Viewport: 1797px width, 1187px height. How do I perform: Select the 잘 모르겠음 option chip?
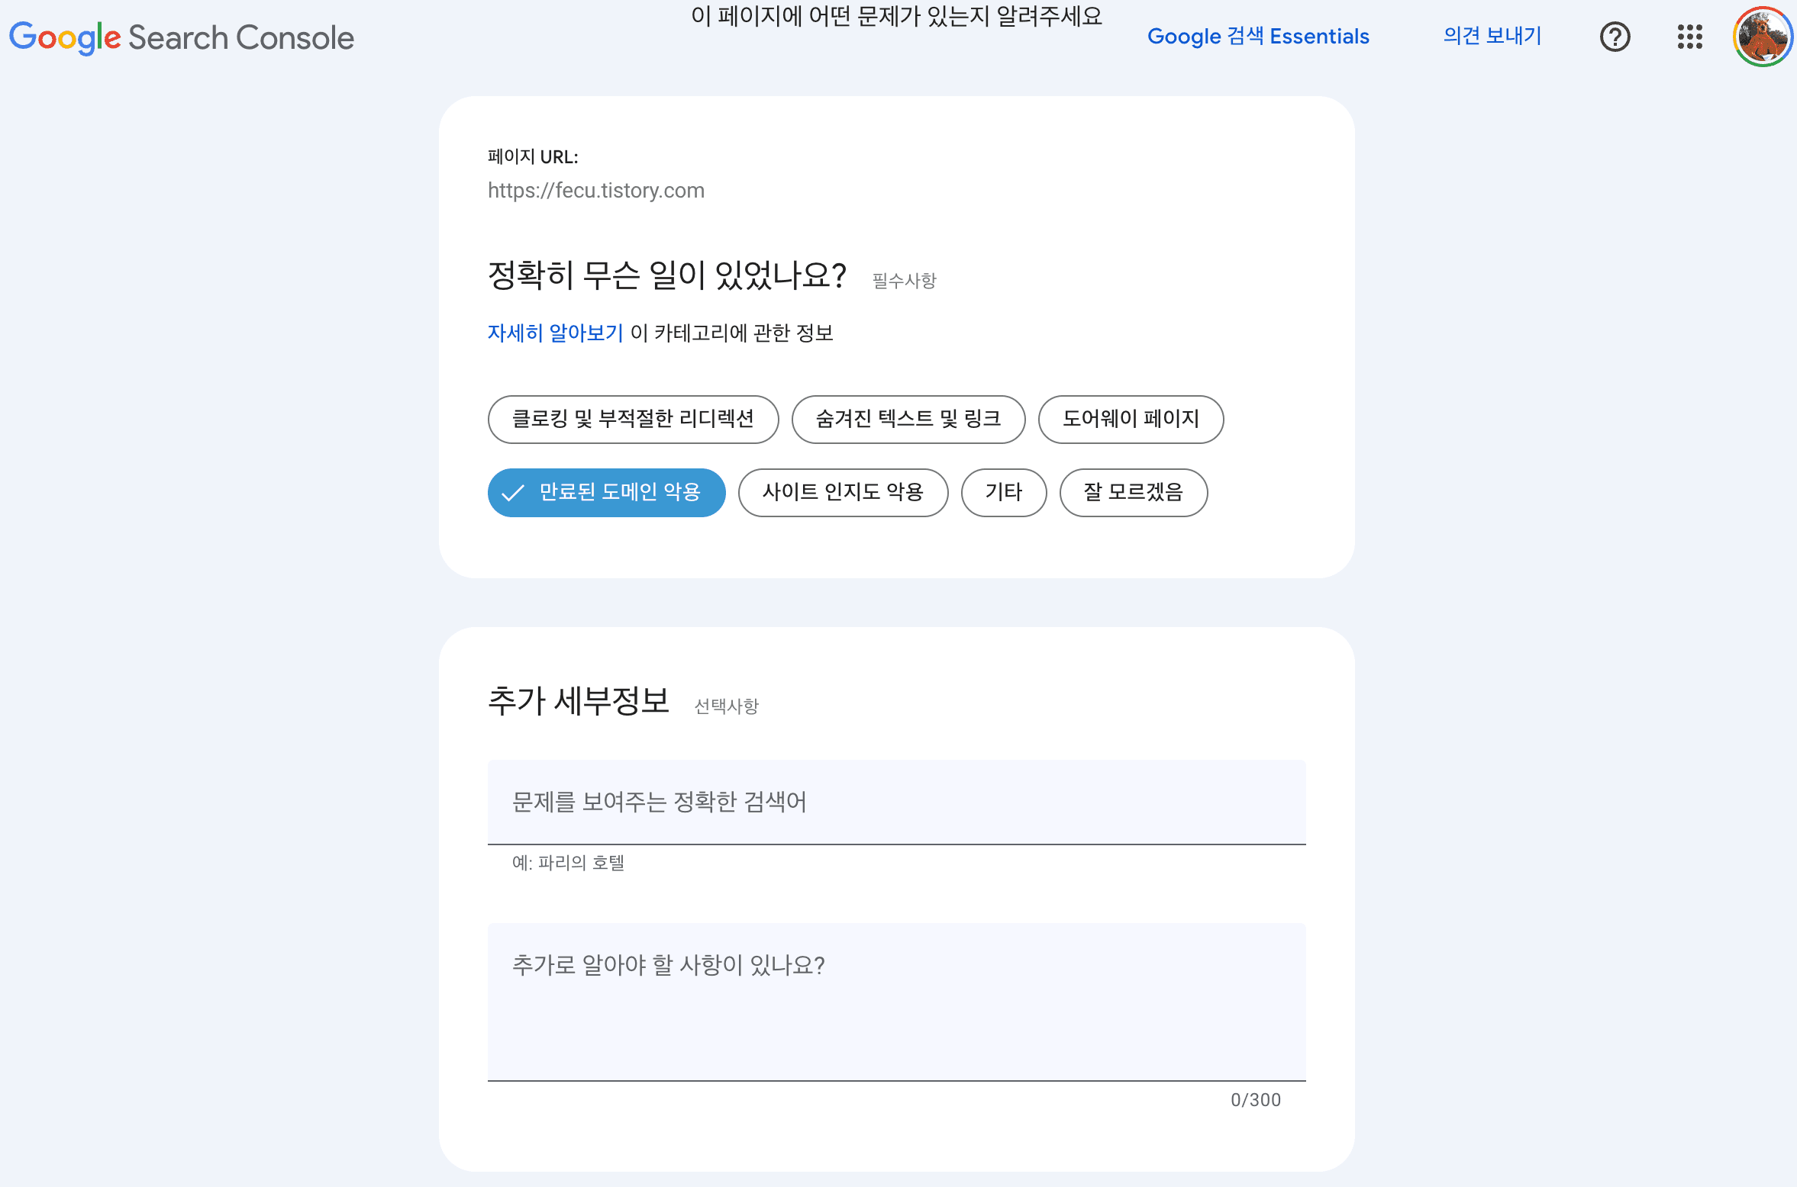click(1134, 493)
